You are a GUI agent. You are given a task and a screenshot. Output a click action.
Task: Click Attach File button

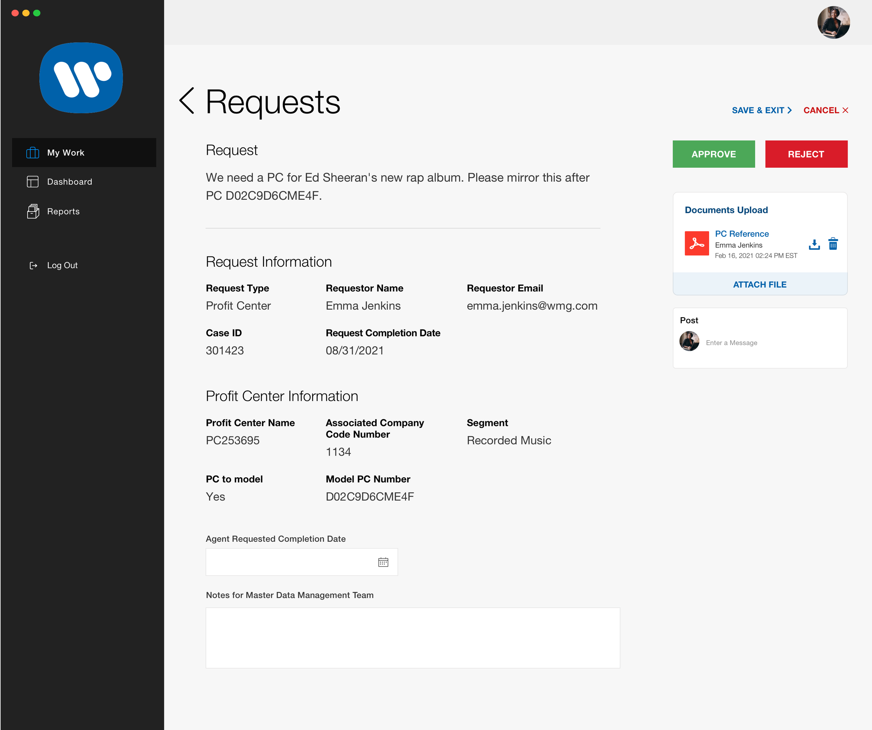click(759, 285)
